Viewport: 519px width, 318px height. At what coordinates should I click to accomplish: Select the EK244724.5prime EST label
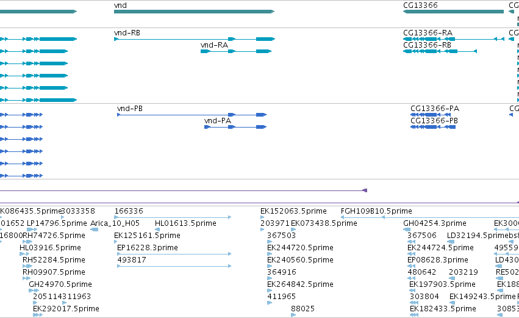click(440, 248)
